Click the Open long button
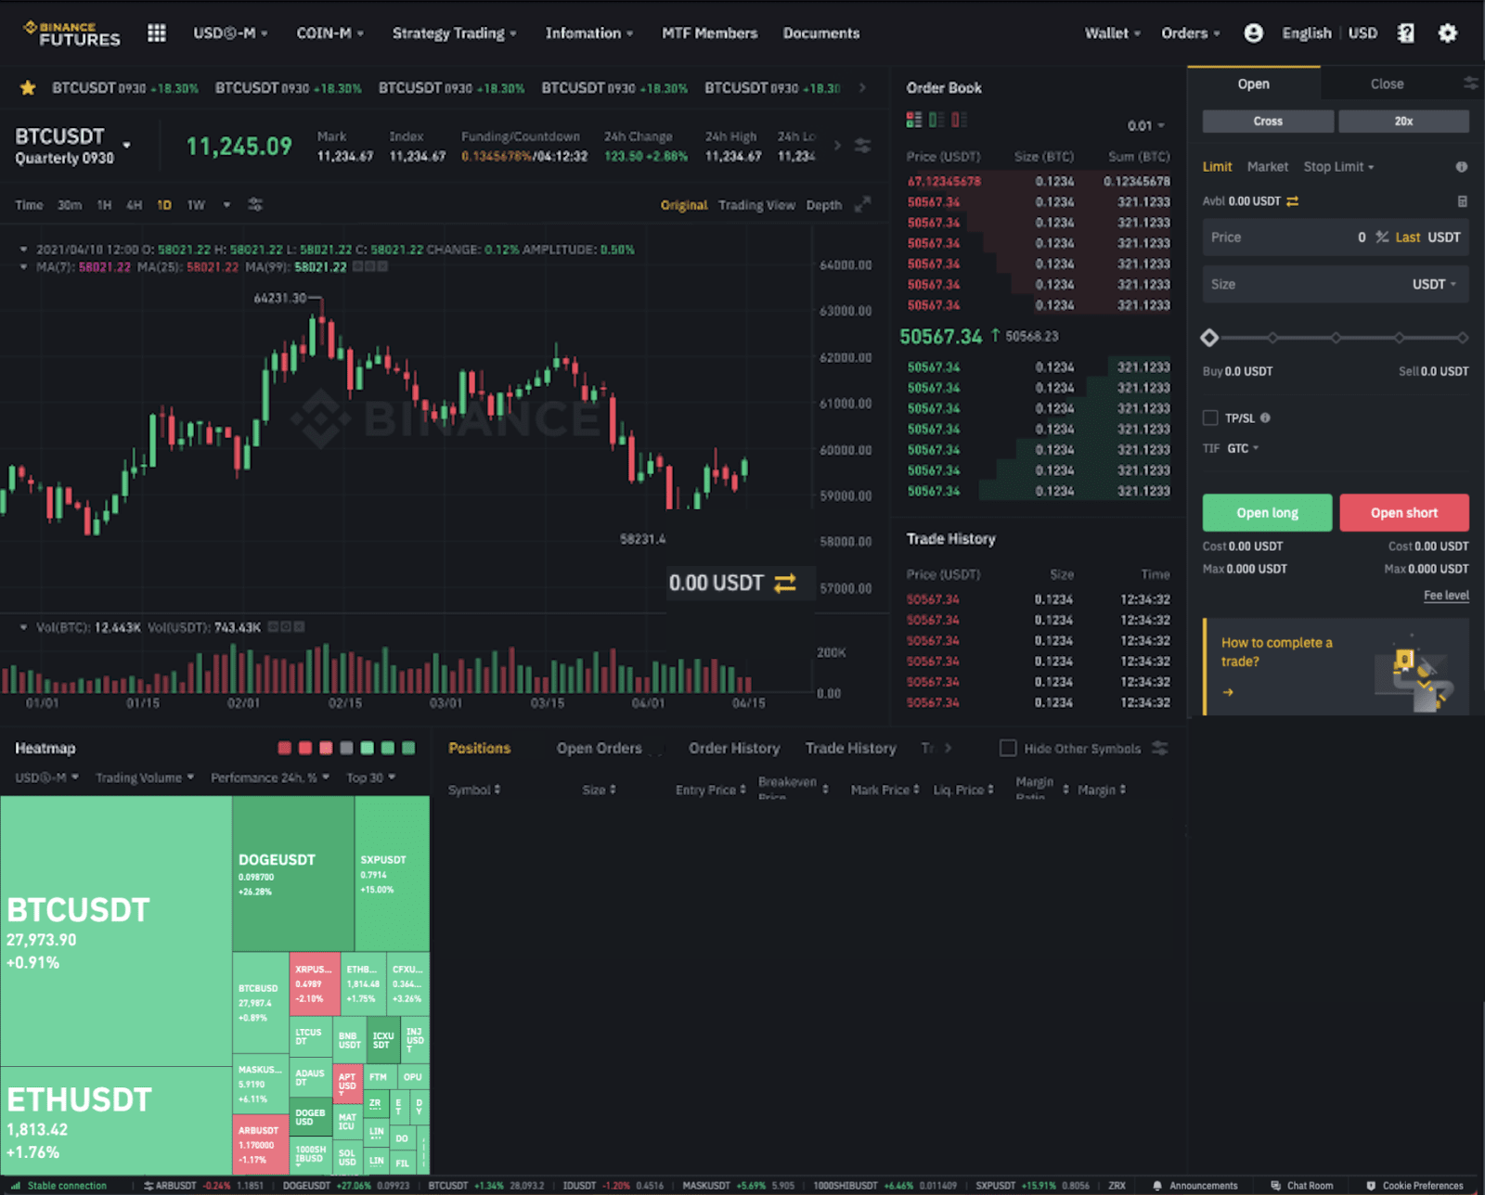Image resolution: width=1485 pixels, height=1195 pixels. click(x=1267, y=513)
